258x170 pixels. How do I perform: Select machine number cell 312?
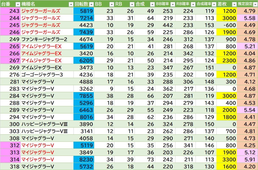[x=10, y=145]
